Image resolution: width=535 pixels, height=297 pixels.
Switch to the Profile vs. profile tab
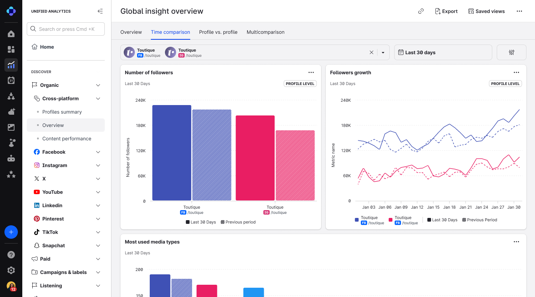218,32
